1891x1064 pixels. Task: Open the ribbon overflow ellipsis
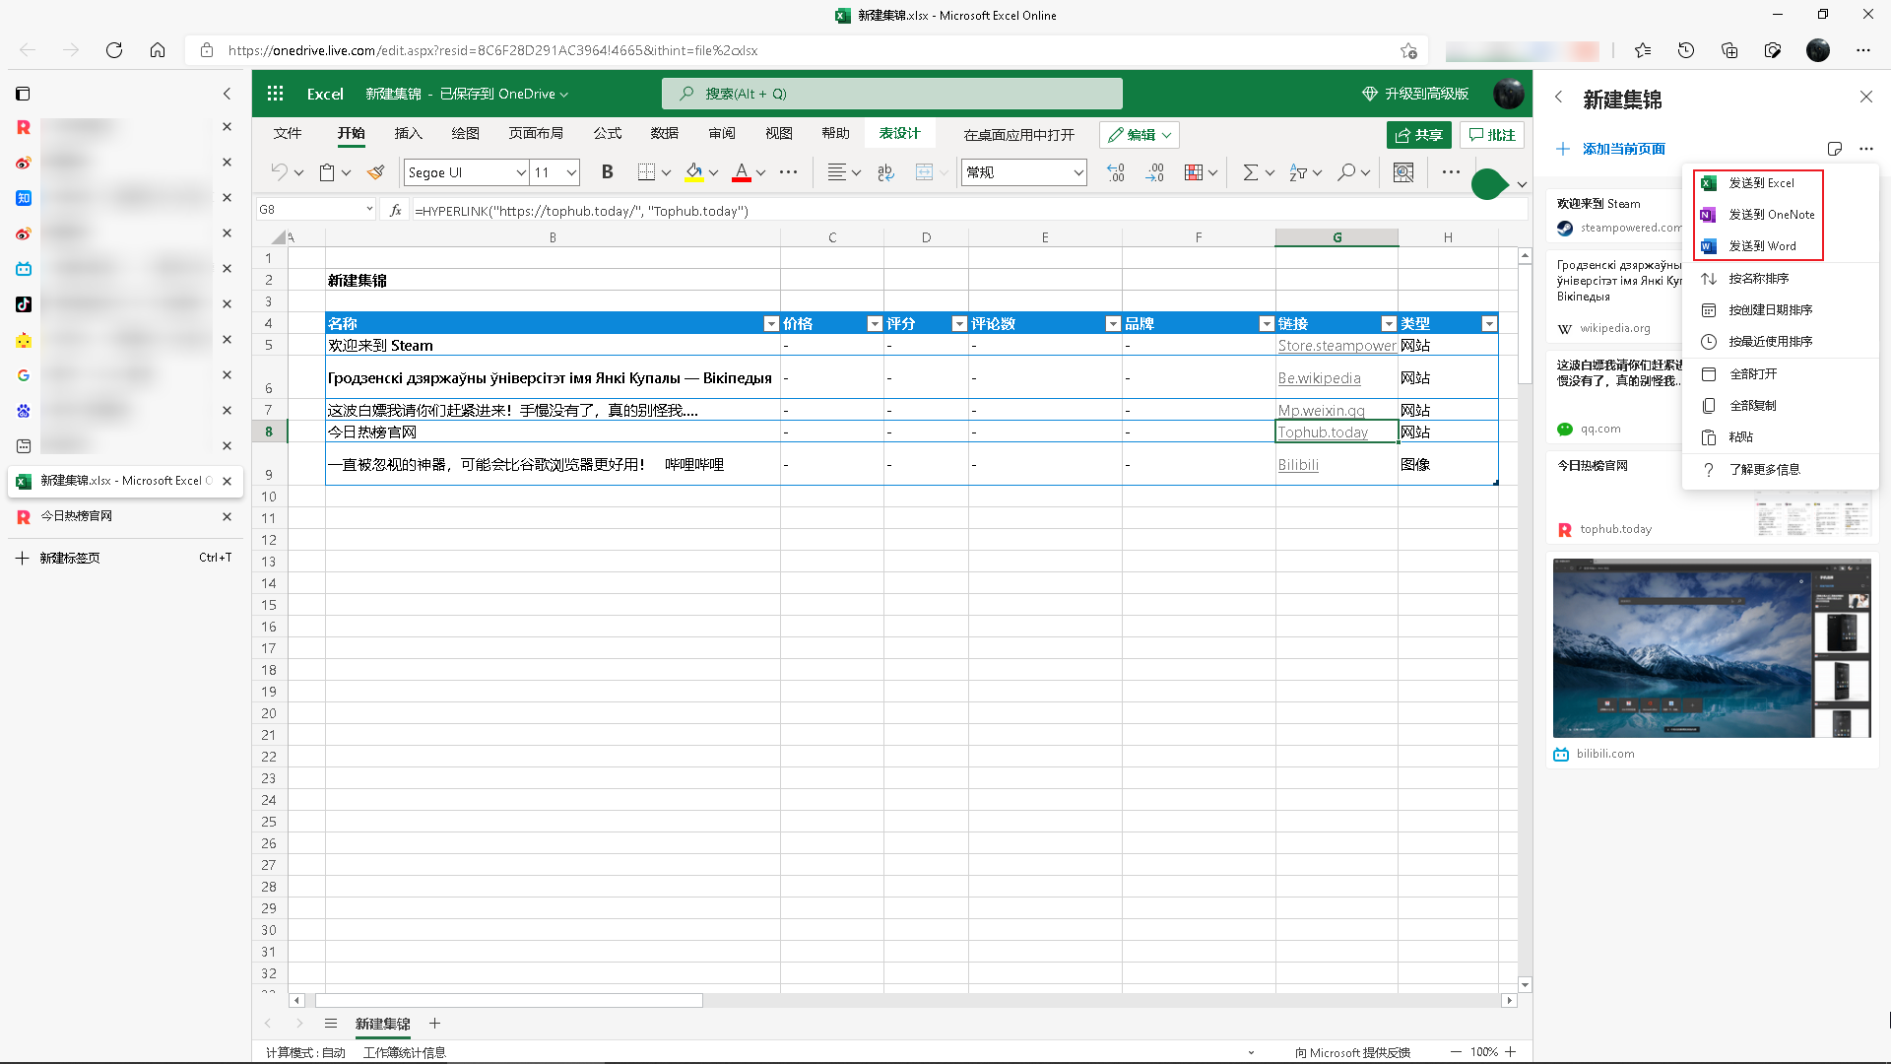pos(1451,171)
